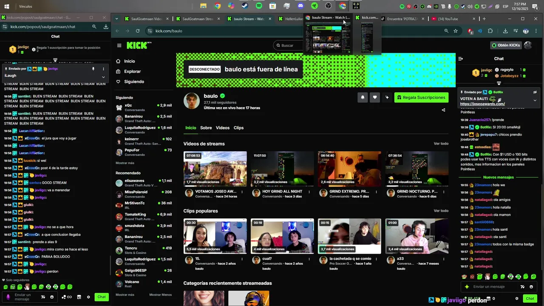Expand Mostrar más under Recomendado list
Image resolution: width=544 pixels, height=306 pixels.
pyautogui.click(x=125, y=295)
